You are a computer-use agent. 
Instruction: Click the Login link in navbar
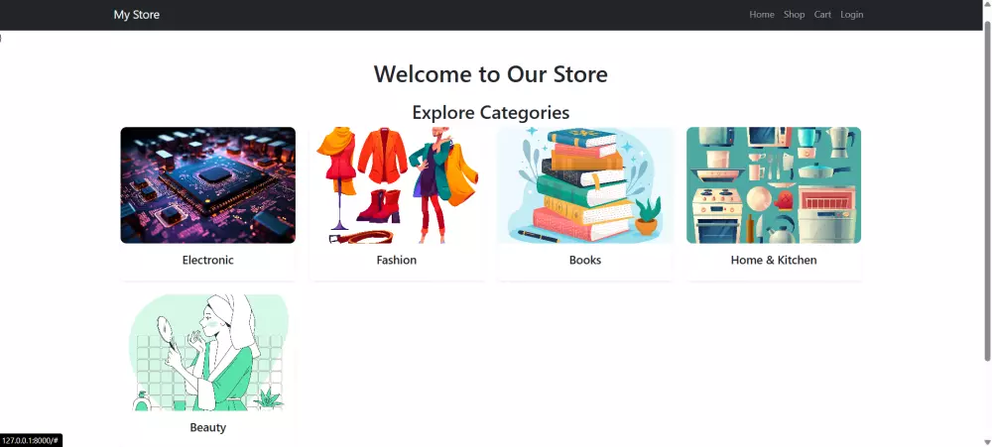pyautogui.click(x=851, y=15)
